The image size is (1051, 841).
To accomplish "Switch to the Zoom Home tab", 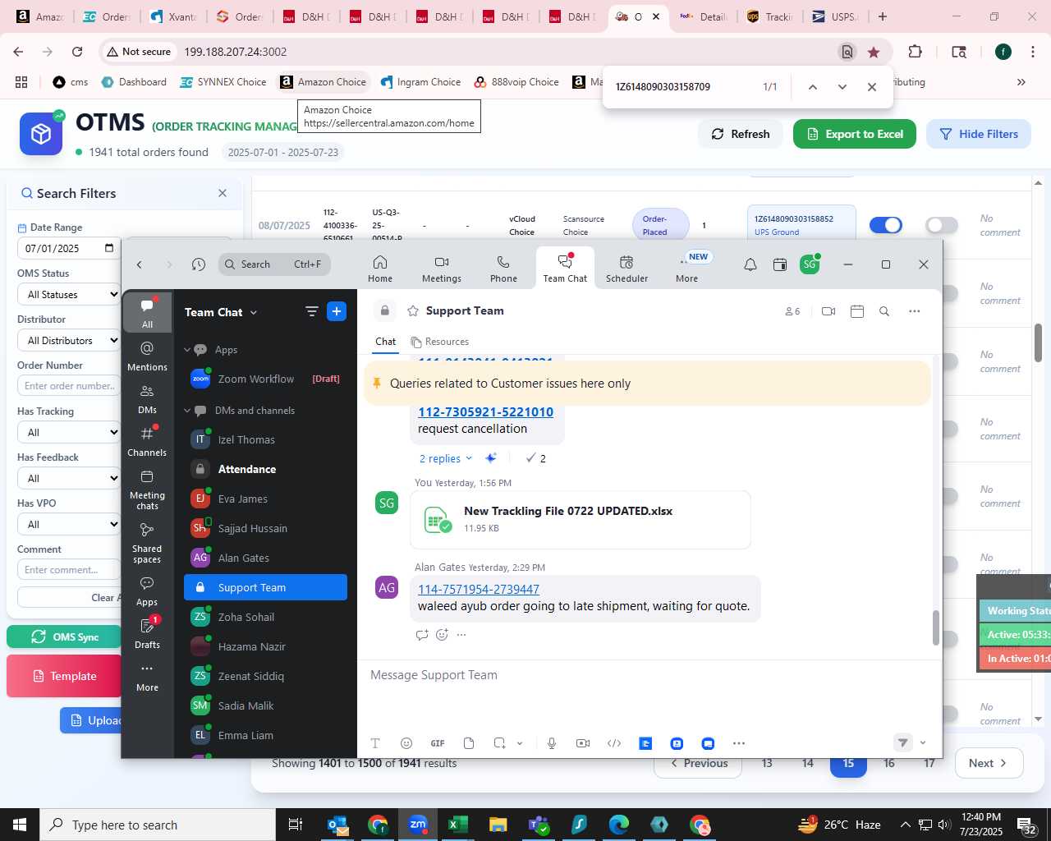I will pyautogui.click(x=380, y=269).
